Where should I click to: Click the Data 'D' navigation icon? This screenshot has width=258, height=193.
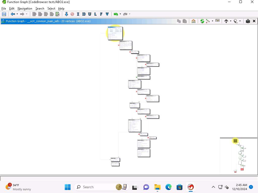pos(84,14)
